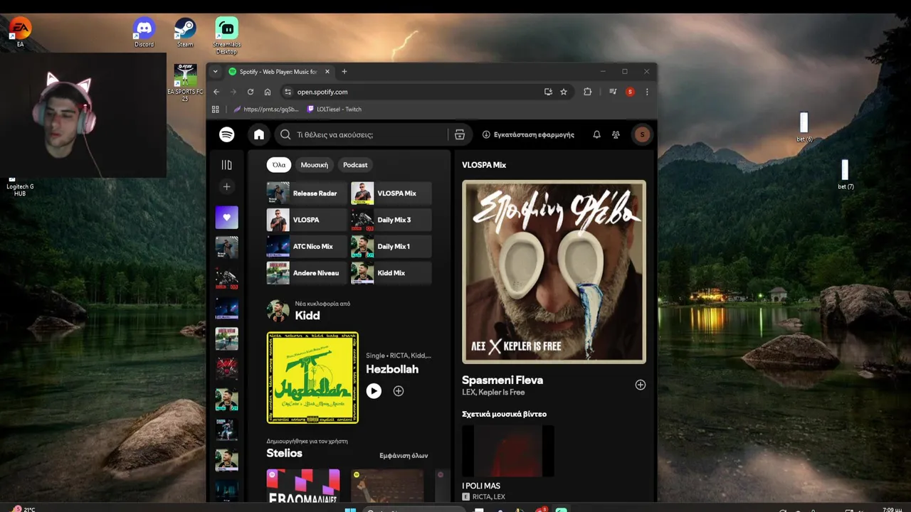Open the notifications bell in Spotify
The image size is (911, 512).
[x=596, y=134]
